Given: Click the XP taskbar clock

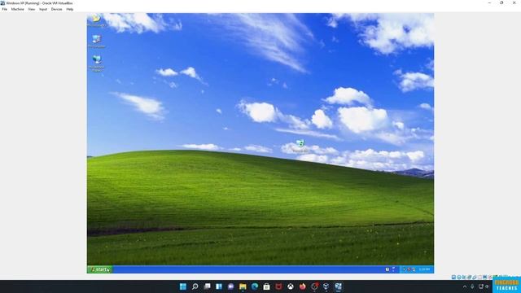Looking at the screenshot, I should pos(424,269).
